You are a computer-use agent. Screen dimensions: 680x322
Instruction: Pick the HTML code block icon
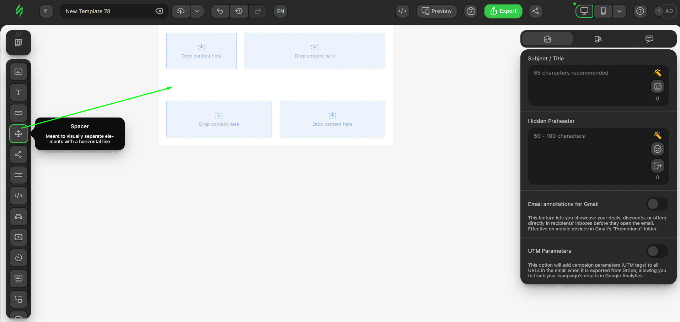[18, 196]
